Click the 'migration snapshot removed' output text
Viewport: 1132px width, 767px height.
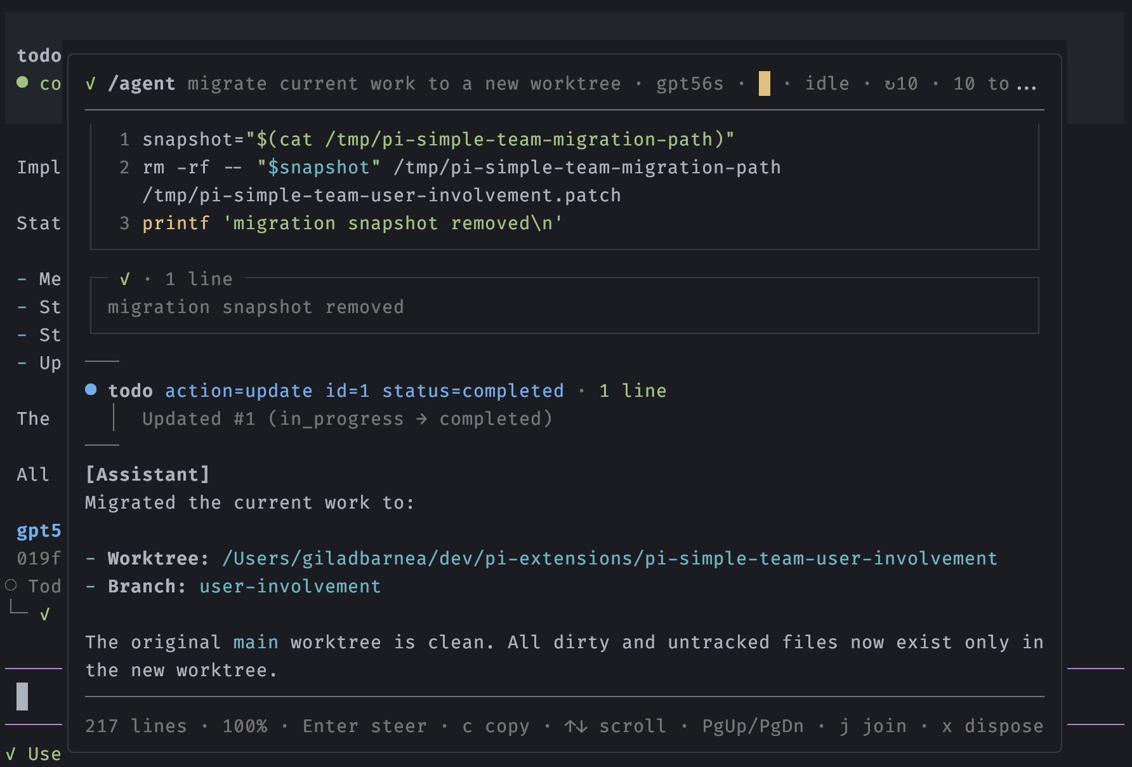click(x=256, y=307)
